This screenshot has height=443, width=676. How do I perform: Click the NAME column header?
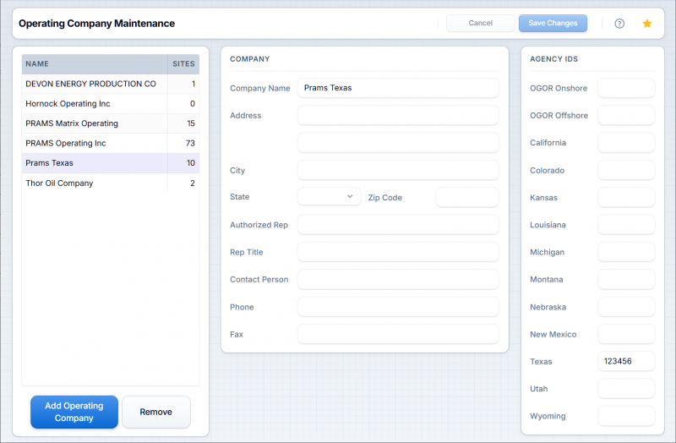click(x=95, y=64)
